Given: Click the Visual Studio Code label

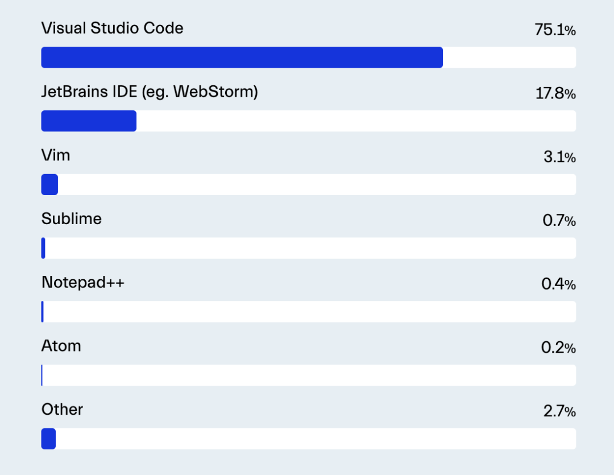Looking at the screenshot, I should pyautogui.click(x=112, y=28).
